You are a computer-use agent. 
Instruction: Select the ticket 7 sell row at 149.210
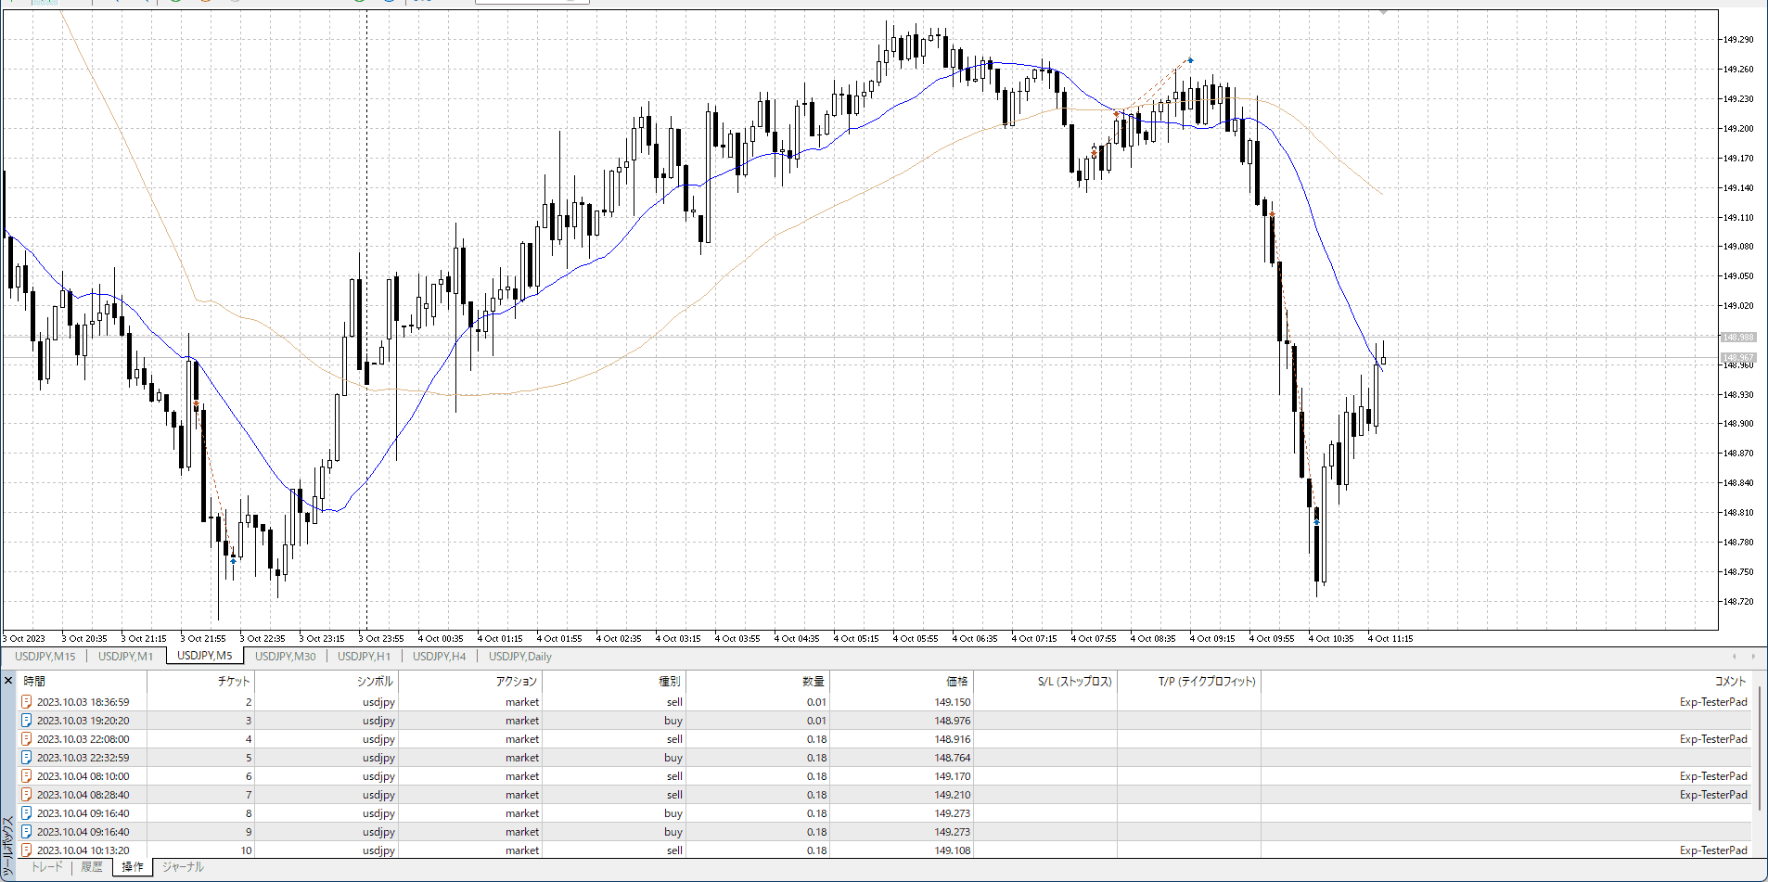click(x=649, y=795)
